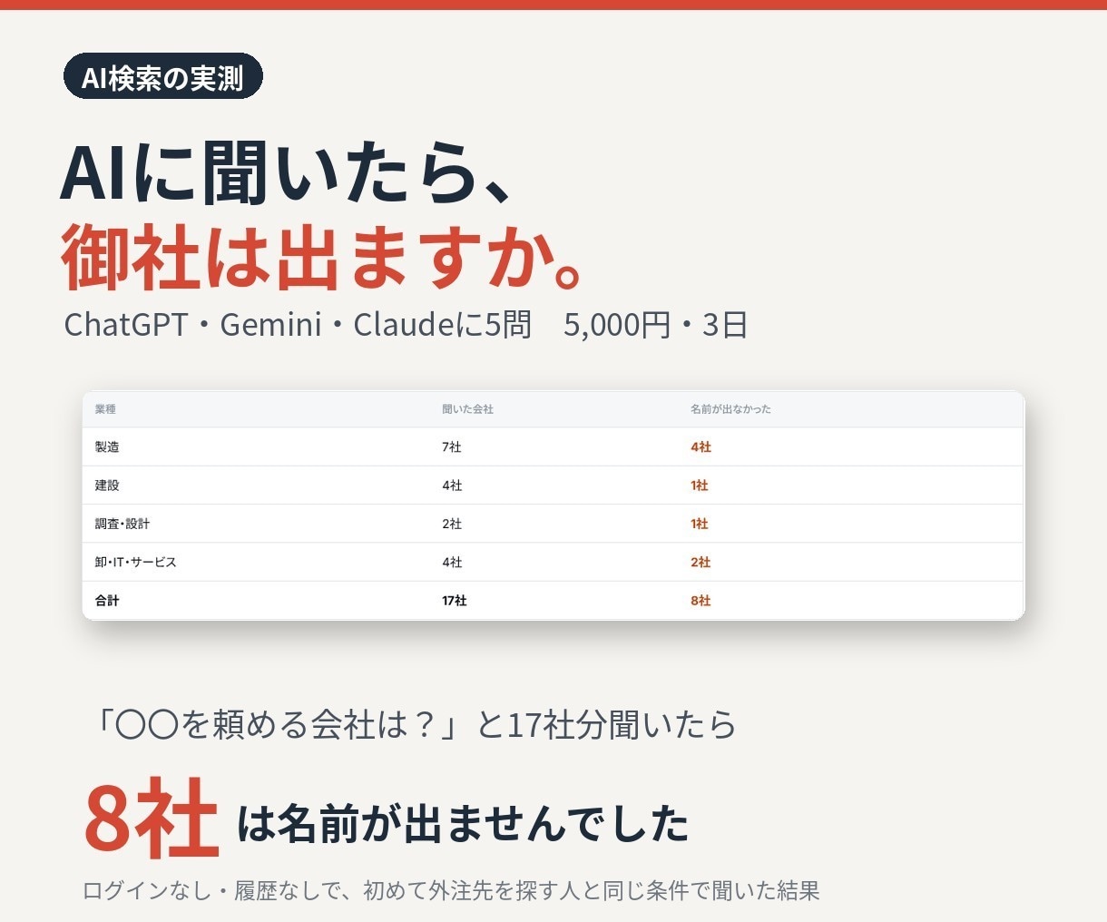Click the red 1社 cell in 建設 row
1107x922 pixels.
pyautogui.click(x=699, y=486)
